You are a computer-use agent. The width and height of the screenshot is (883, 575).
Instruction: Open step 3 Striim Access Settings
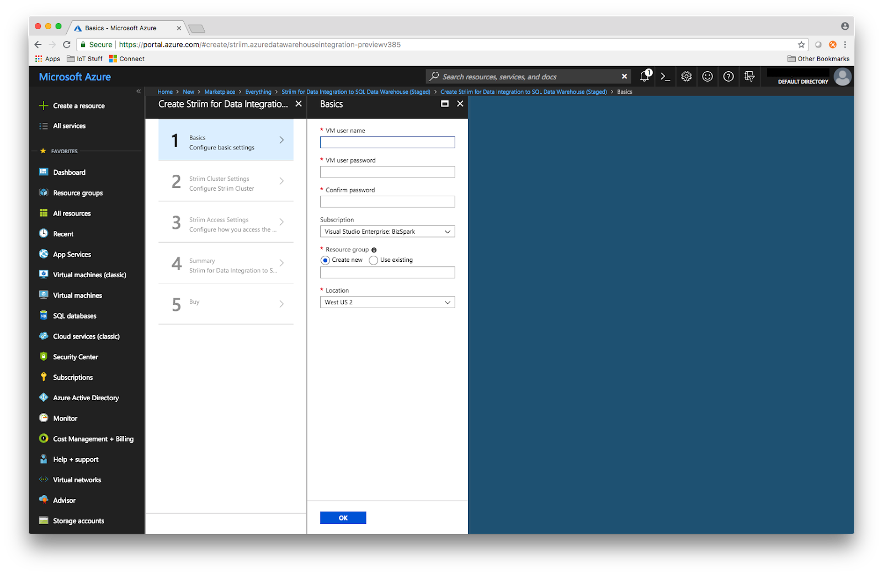pos(226,222)
